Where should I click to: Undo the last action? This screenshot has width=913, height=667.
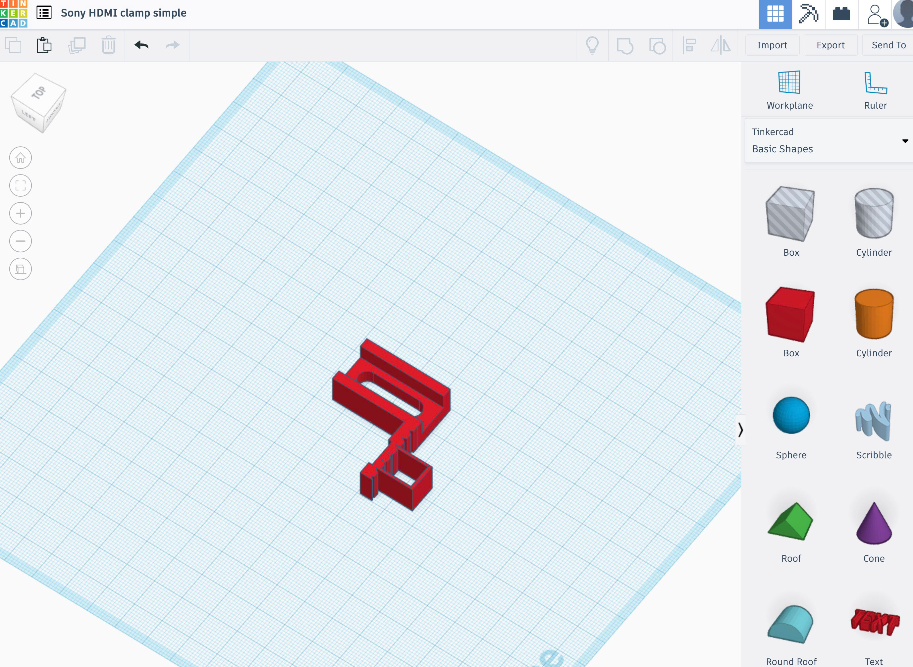141,45
